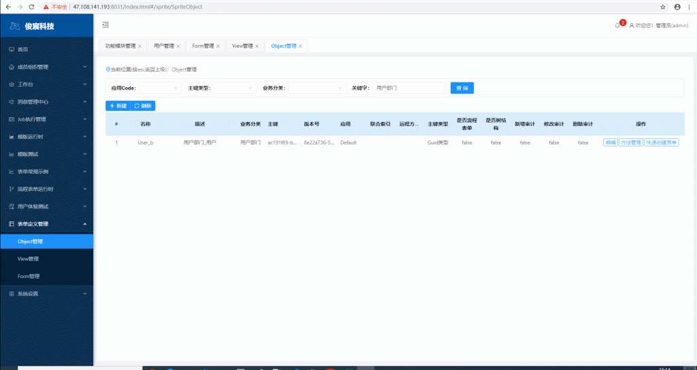Collapse the 表单定义管理 sidebar menu
This screenshot has width=697, height=370.
click(84, 224)
